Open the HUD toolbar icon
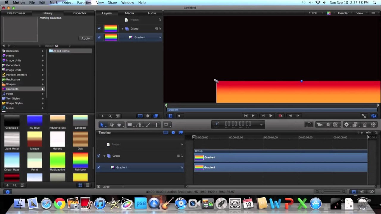The image size is (381, 214). (309, 125)
